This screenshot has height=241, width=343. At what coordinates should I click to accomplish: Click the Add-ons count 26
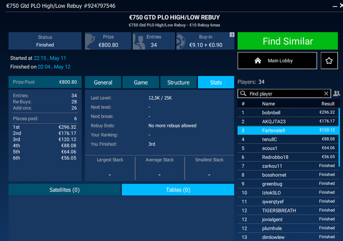click(x=74, y=108)
